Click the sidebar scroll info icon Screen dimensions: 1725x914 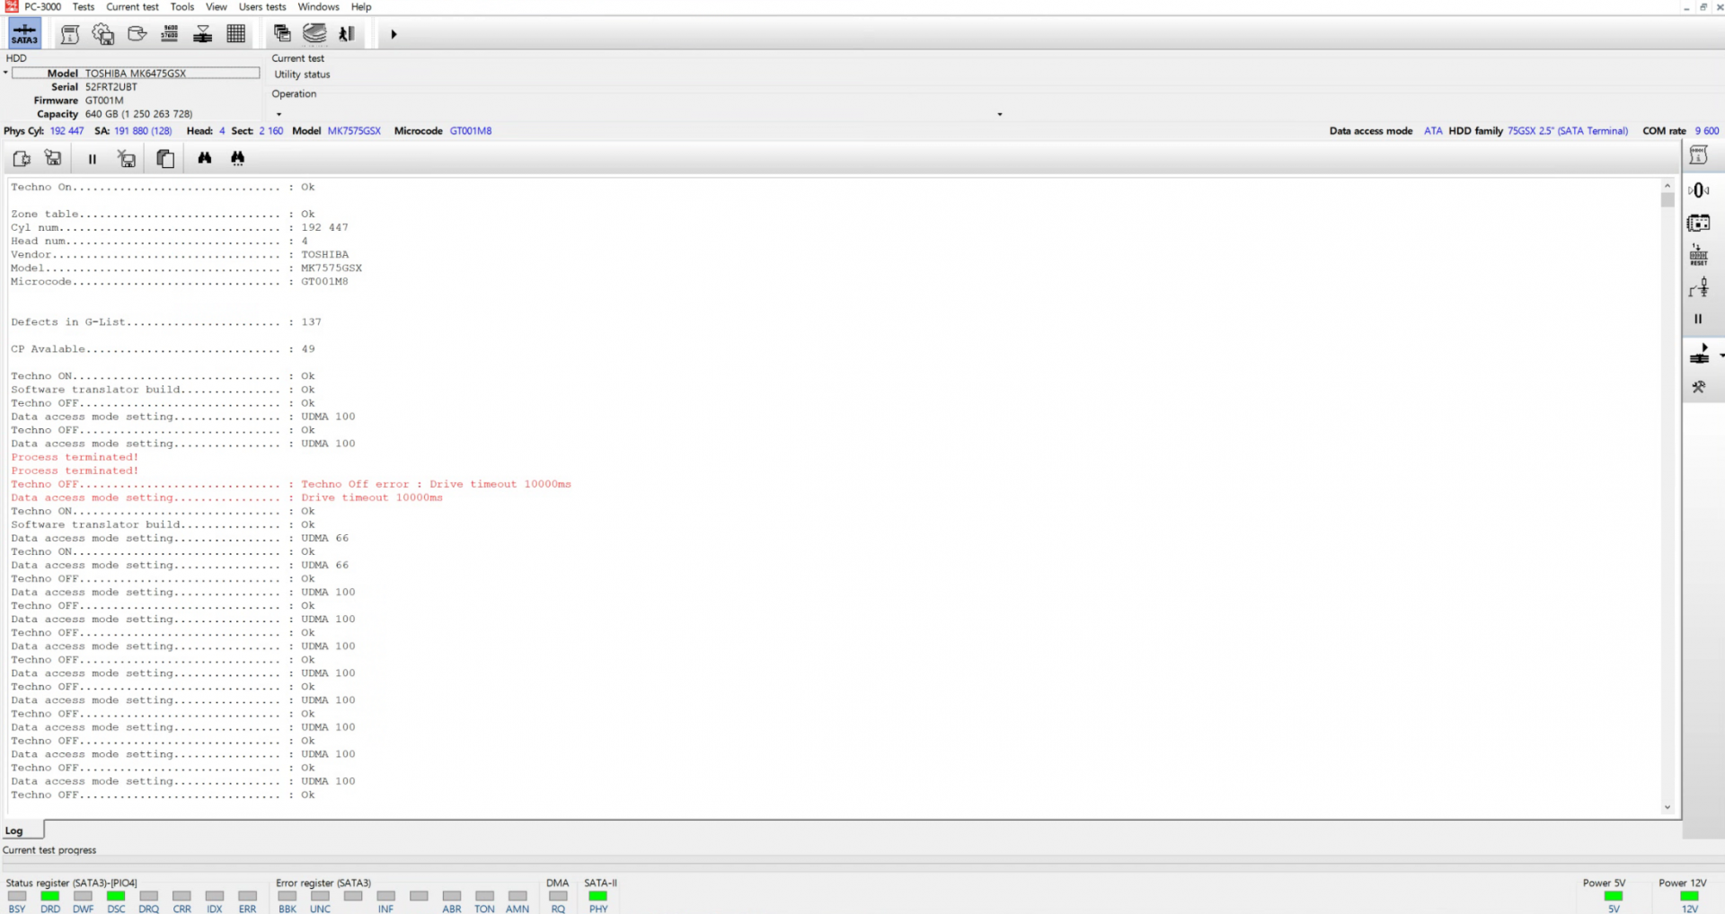pos(1698,155)
